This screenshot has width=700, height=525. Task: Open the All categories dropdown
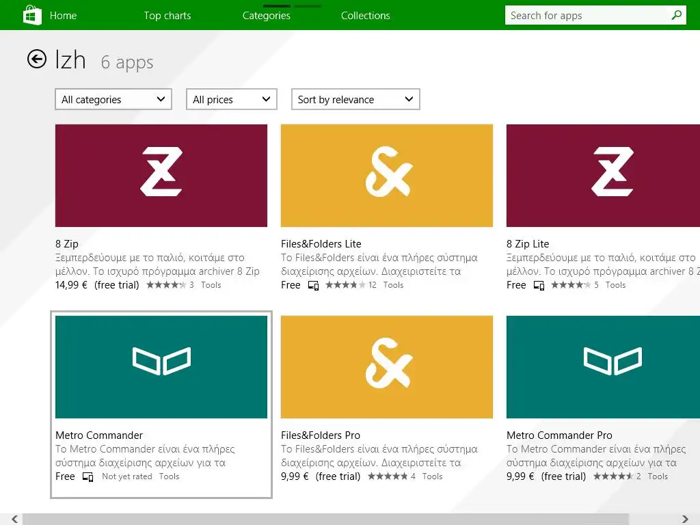pyautogui.click(x=113, y=99)
